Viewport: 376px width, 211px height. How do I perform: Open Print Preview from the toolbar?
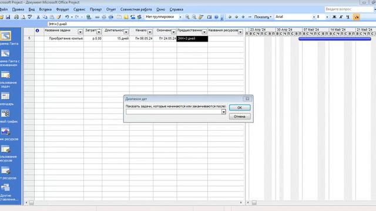[x=23, y=17]
